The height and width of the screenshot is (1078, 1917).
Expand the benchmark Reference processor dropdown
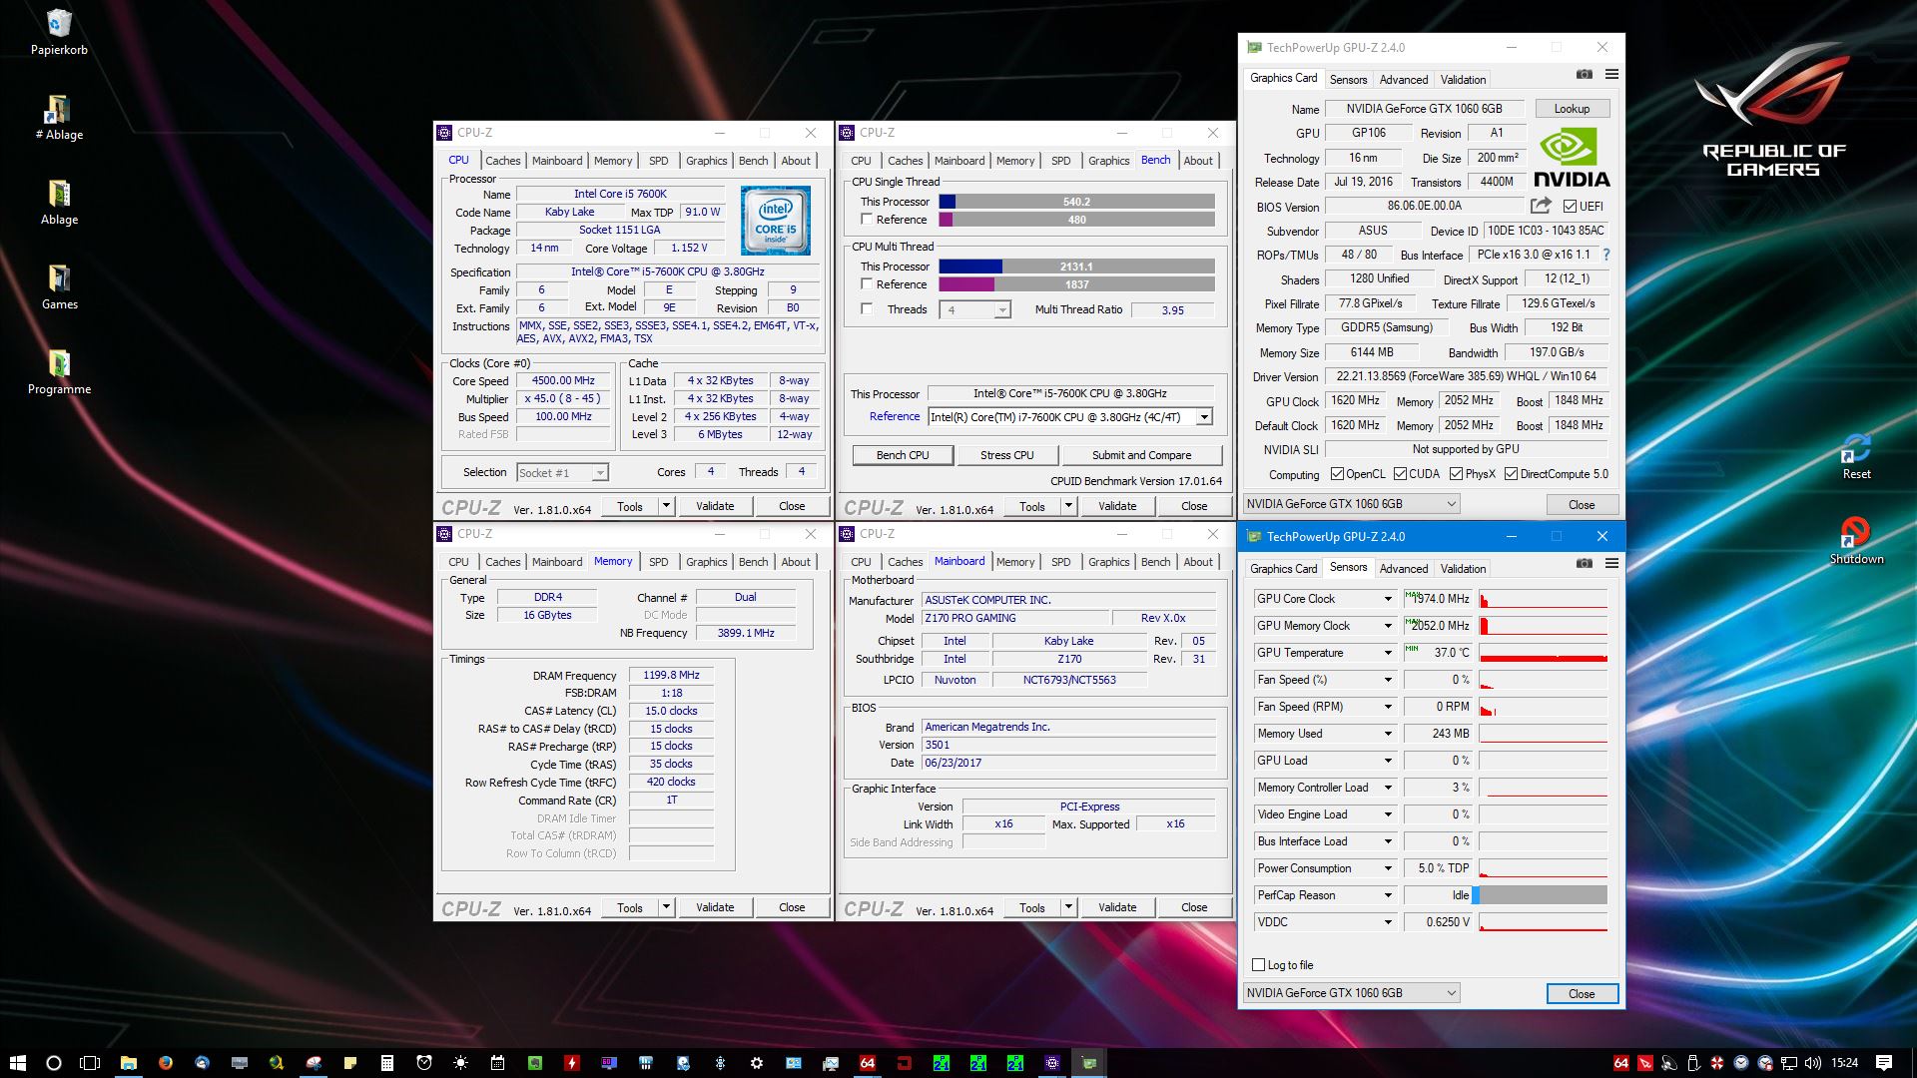[x=1204, y=417]
